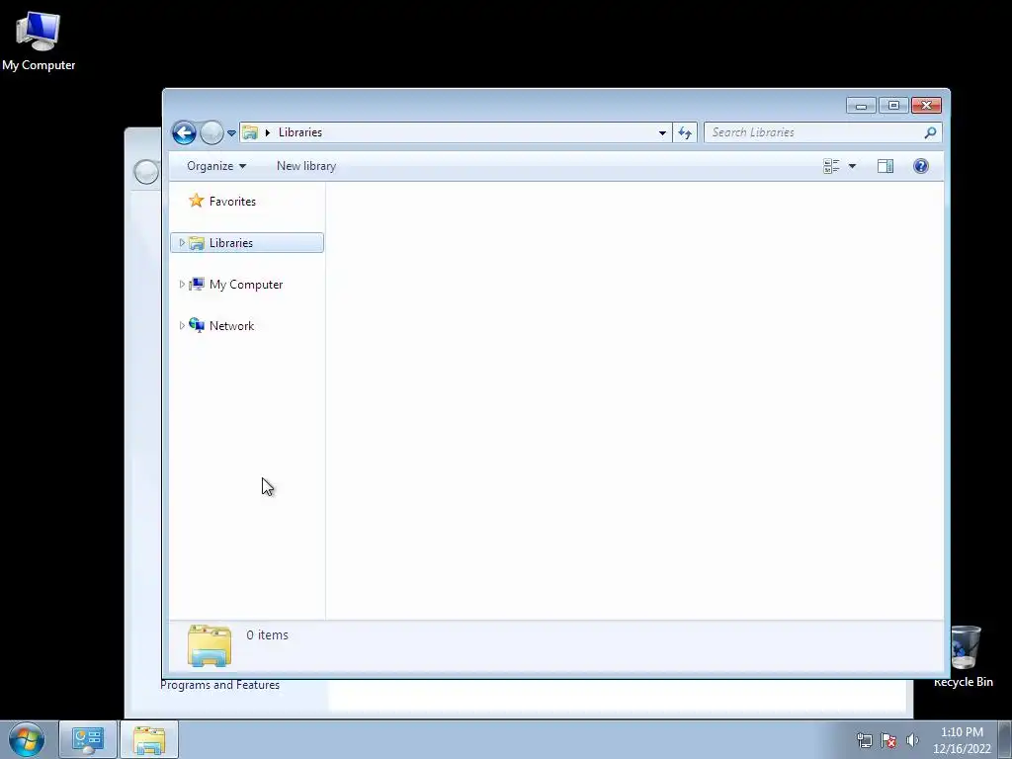Open Help with the question mark icon
Image resolution: width=1012 pixels, height=759 pixels.
pyautogui.click(x=921, y=166)
